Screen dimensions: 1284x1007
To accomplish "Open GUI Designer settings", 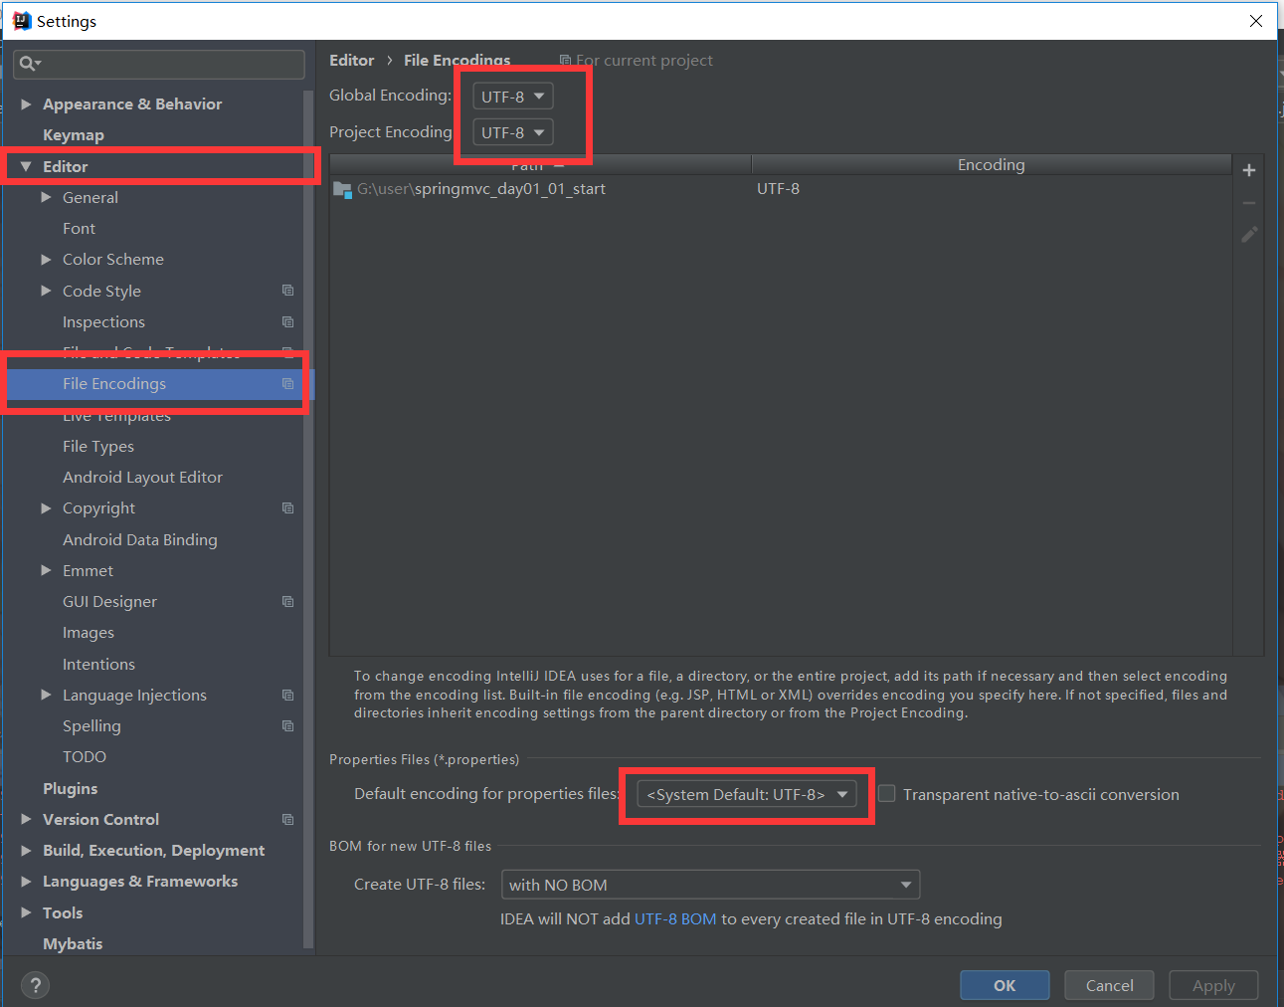I will (x=109, y=601).
